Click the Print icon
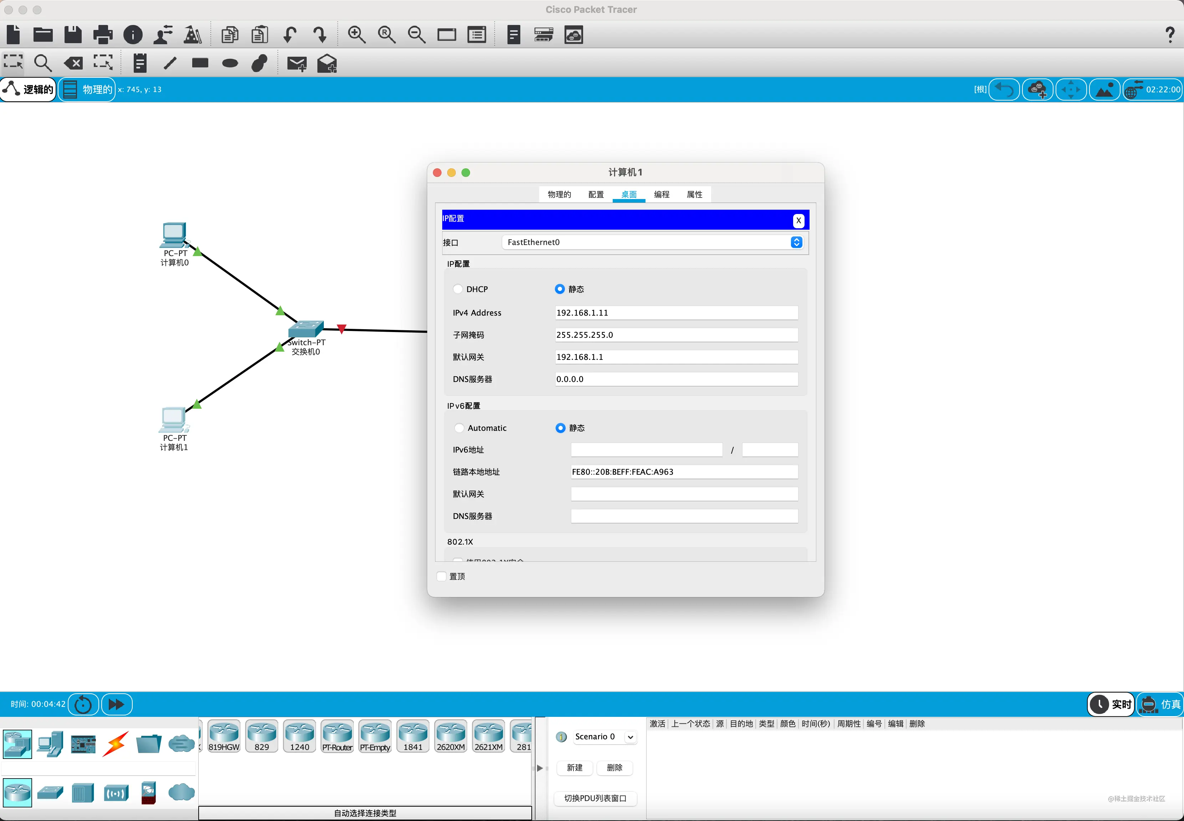Viewport: 1184px width, 821px height. coord(103,35)
